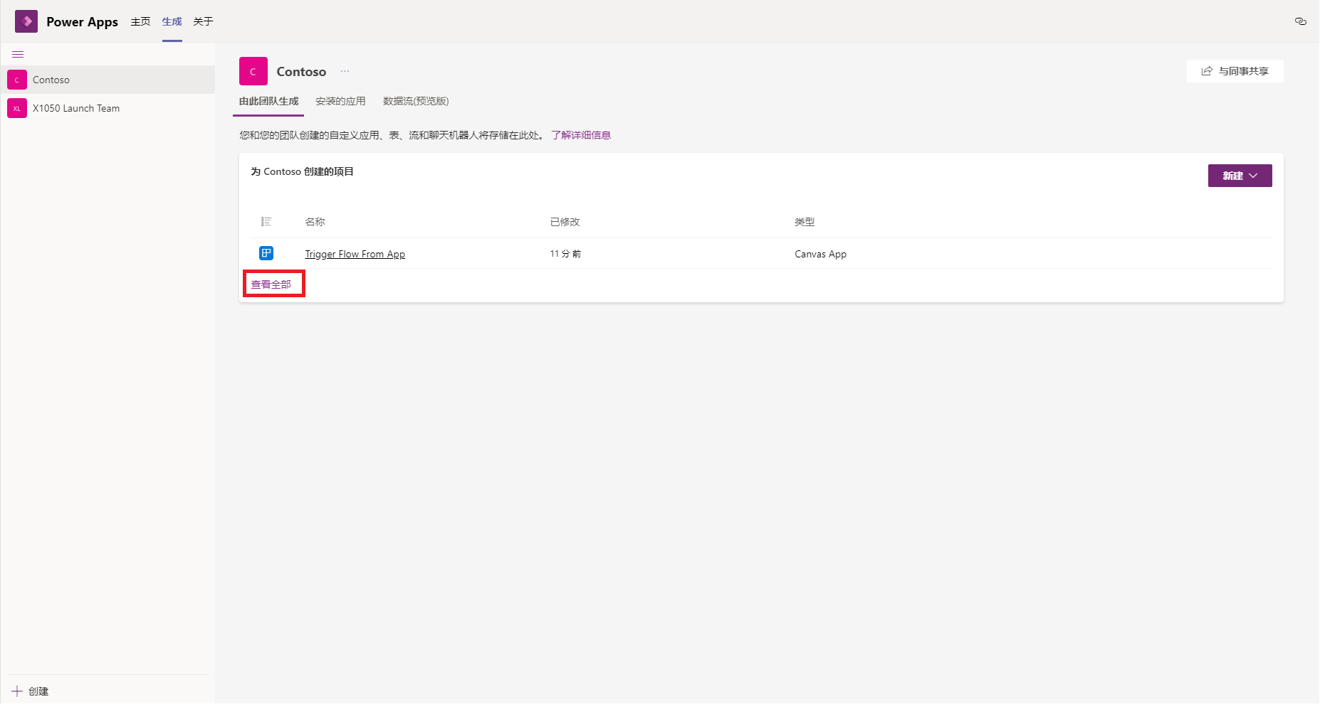
Task: Click the 为 Contoso 创建的项目 heading
Action: pyautogui.click(x=302, y=171)
